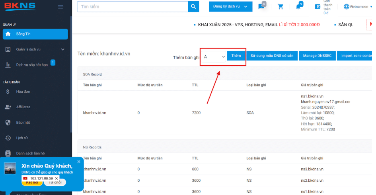Close the Xin chào Quý khách chat popup

coord(79,162)
